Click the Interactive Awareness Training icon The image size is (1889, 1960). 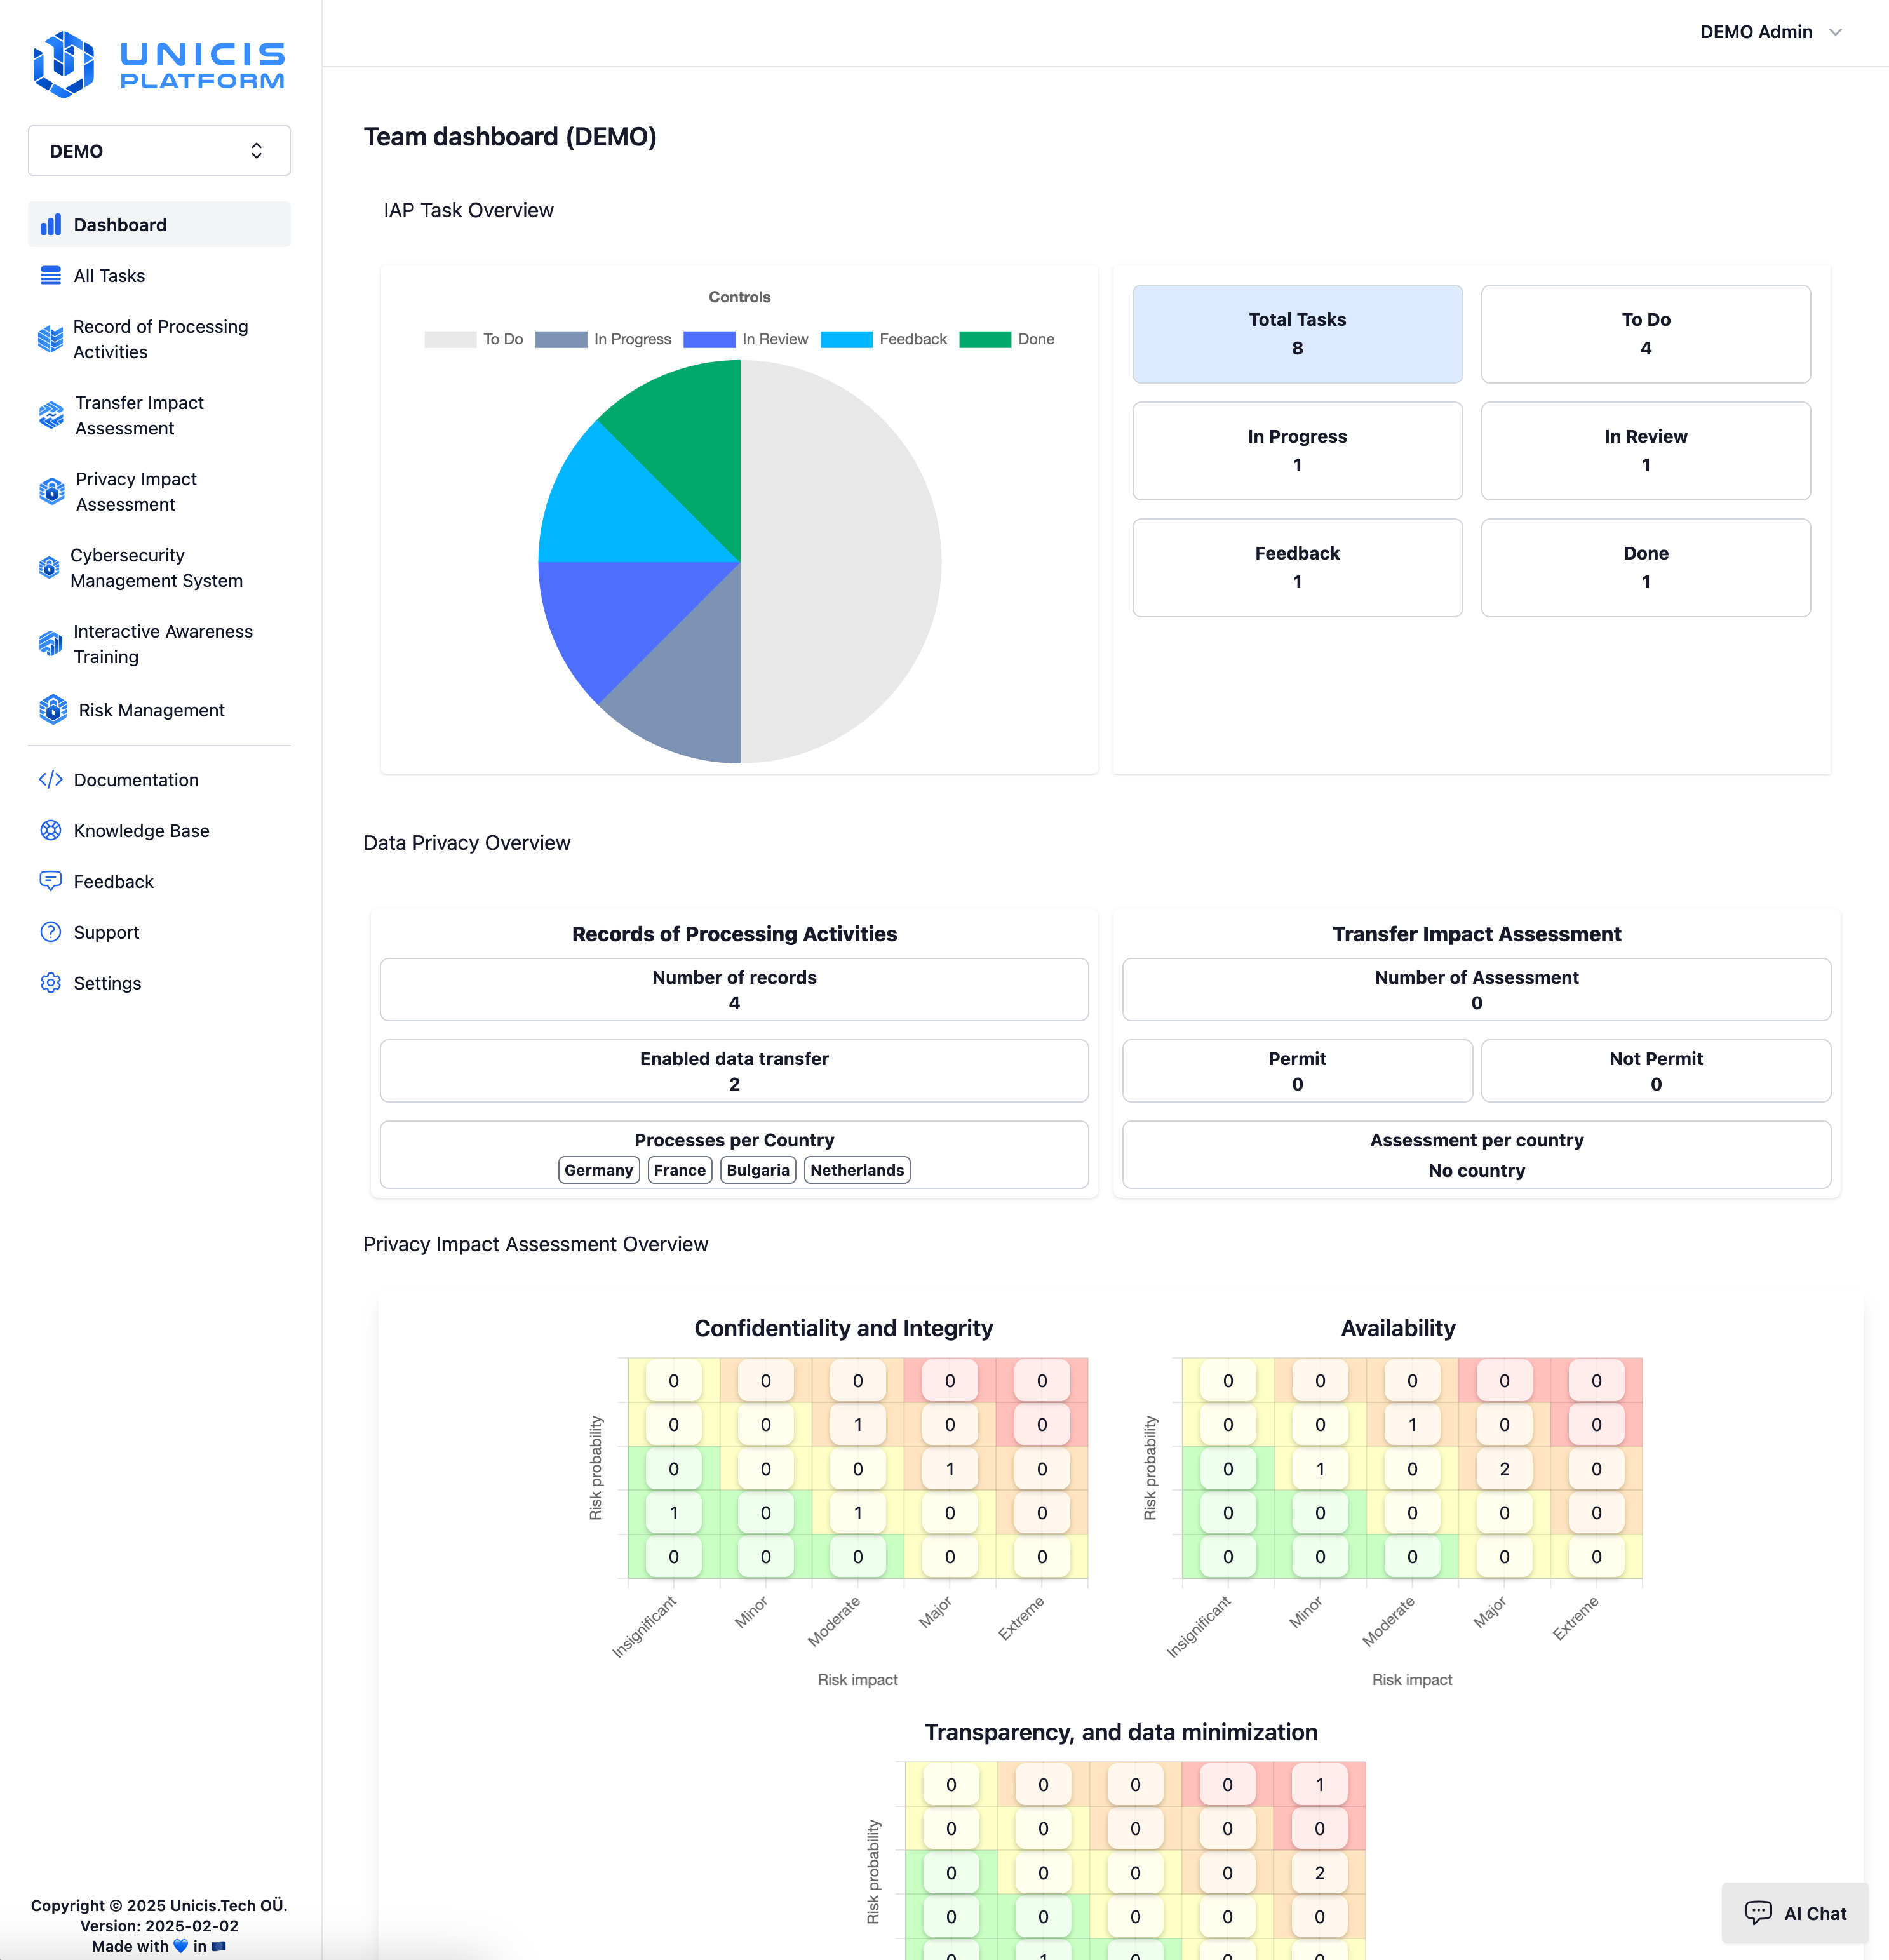click(x=51, y=644)
